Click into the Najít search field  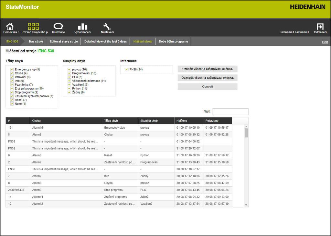click(x=230, y=112)
